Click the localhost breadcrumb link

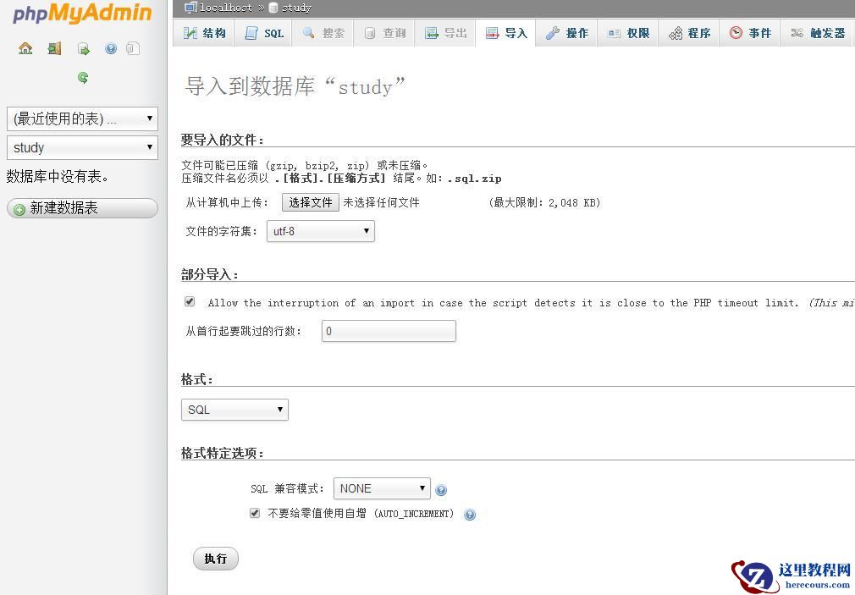click(226, 8)
